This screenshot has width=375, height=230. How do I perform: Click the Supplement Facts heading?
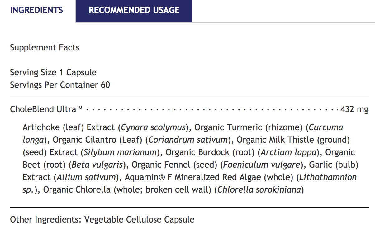click(45, 48)
